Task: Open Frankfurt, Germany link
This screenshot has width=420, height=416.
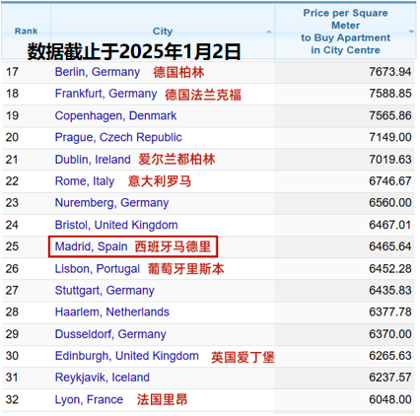Action: coord(105,94)
